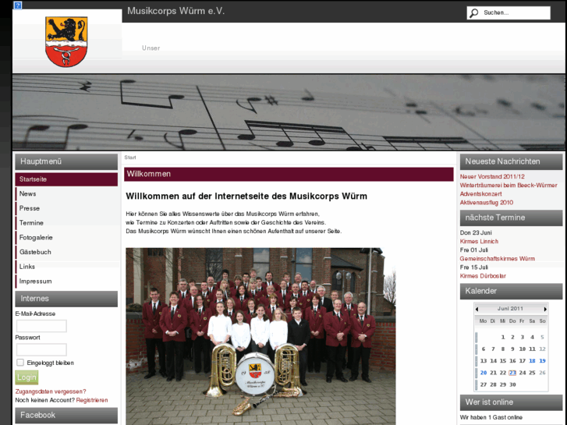Focus the Suchen search field

point(509,13)
